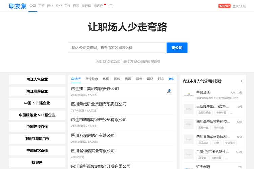The height and width of the screenshot is (169, 254).
Task: Switch to the 医疗健康 industry tab
Action: pos(92,79)
